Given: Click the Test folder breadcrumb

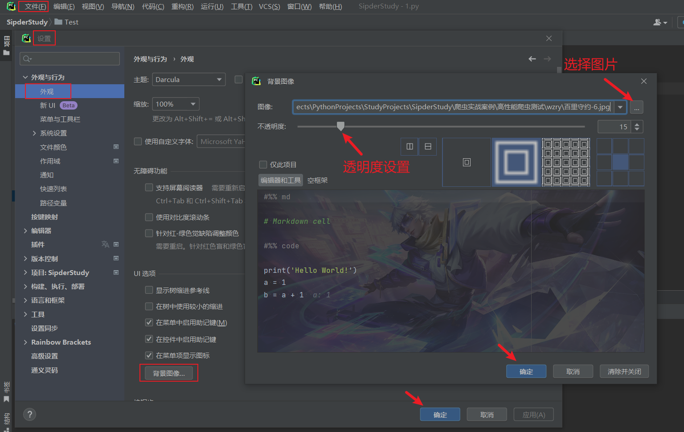Looking at the screenshot, I should coord(66,22).
